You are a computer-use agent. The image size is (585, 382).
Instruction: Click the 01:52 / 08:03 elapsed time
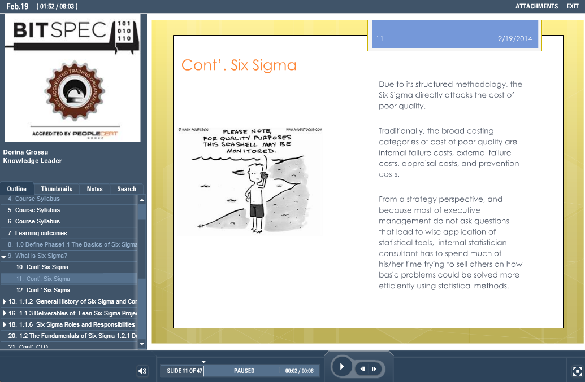tap(57, 6)
